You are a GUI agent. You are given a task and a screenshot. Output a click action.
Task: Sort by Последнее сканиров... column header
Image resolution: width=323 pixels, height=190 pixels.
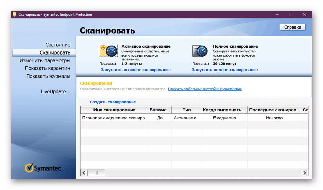pyautogui.click(x=275, y=110)
